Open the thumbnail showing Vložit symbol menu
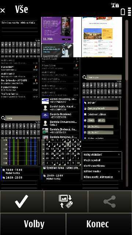 (x=102, y=159)
